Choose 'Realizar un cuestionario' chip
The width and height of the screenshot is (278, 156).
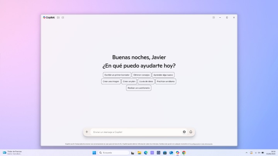click(x=139, y=88)
